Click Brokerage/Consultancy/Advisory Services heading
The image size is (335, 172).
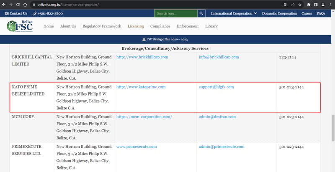pyautogui.click(x=165, y=48)
